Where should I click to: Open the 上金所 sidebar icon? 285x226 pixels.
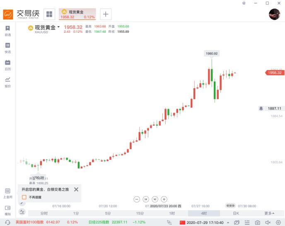click(7, 193)
